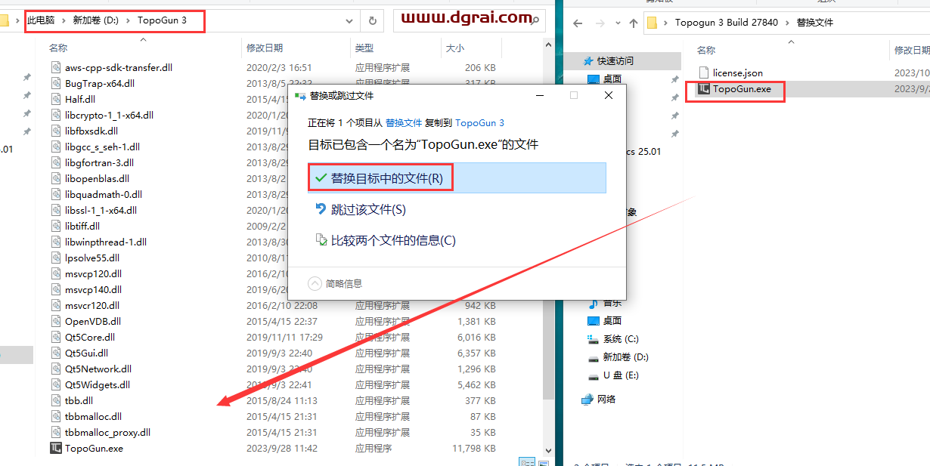Click scroll-up arrow of TopoGun 3 file list

pos(549,47)
